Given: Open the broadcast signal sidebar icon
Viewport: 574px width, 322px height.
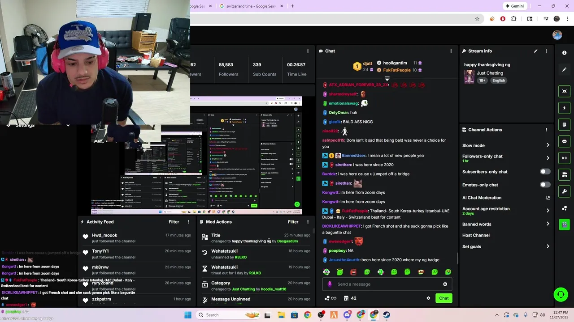Looking at the screenshot, I should click(564, 158).
